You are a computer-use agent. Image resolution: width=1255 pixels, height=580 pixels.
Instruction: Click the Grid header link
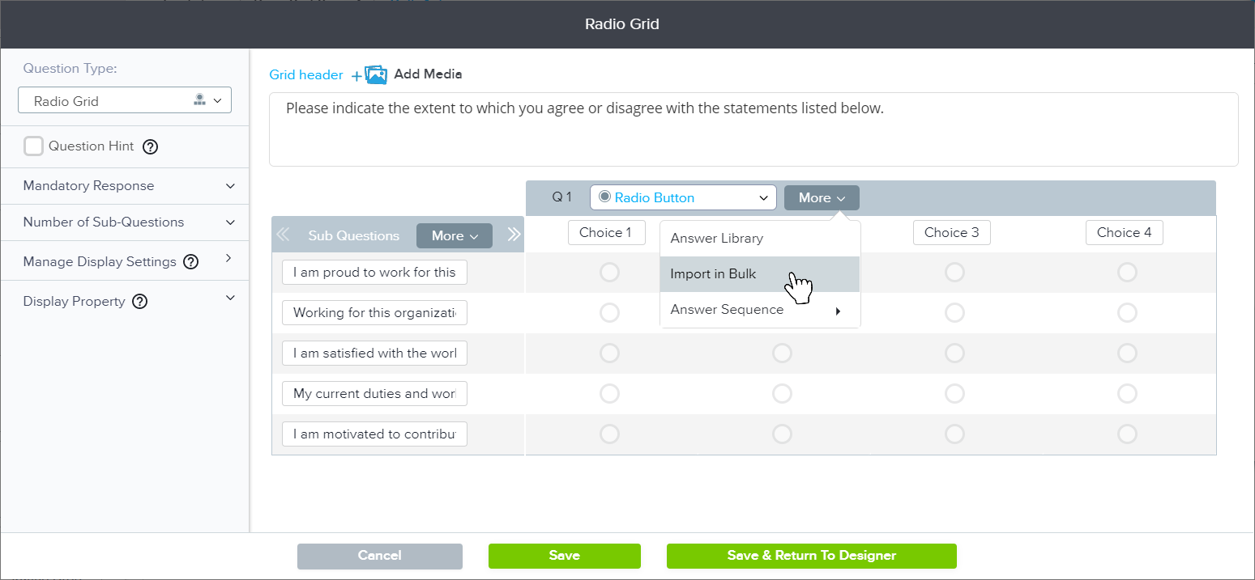pos(306,74)
